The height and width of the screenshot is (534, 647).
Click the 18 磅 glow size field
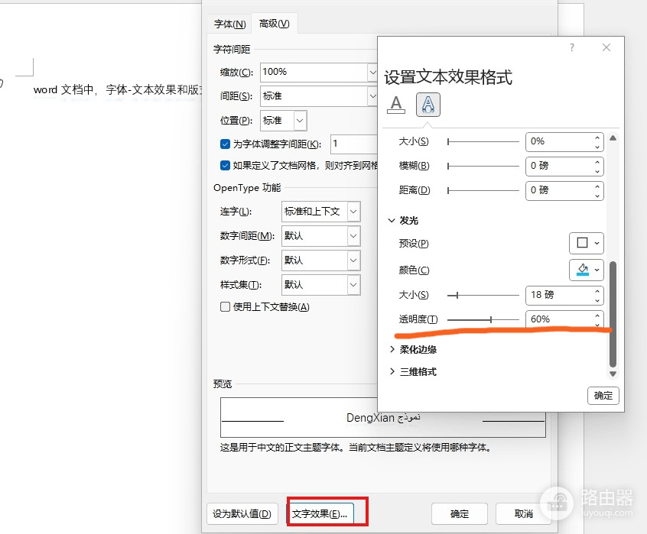[x=559, y=295]
